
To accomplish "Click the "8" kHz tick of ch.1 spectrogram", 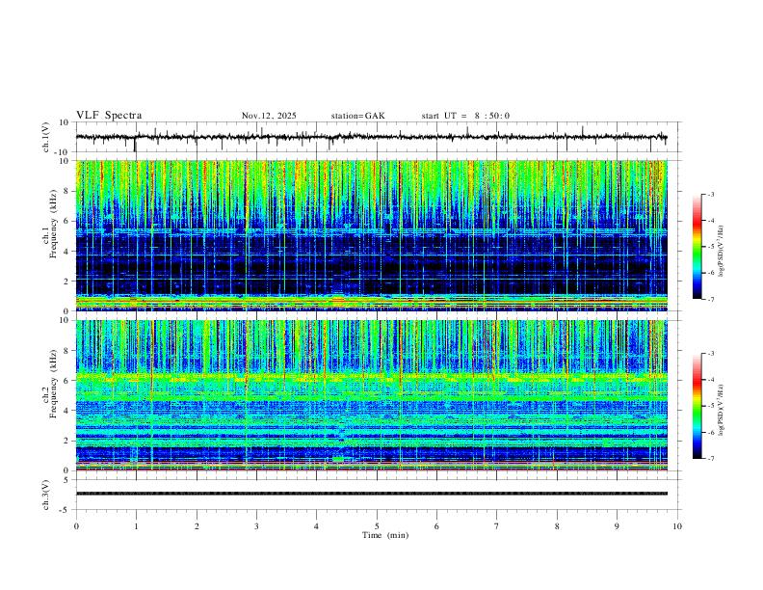I will [x=66, y=191].
